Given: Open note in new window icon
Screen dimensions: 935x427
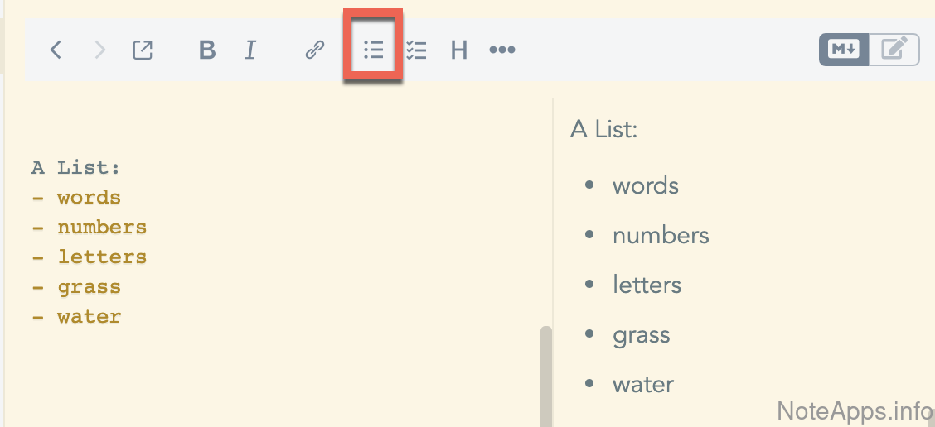Looking at the screenshot, I should click(x=143, y=50).
